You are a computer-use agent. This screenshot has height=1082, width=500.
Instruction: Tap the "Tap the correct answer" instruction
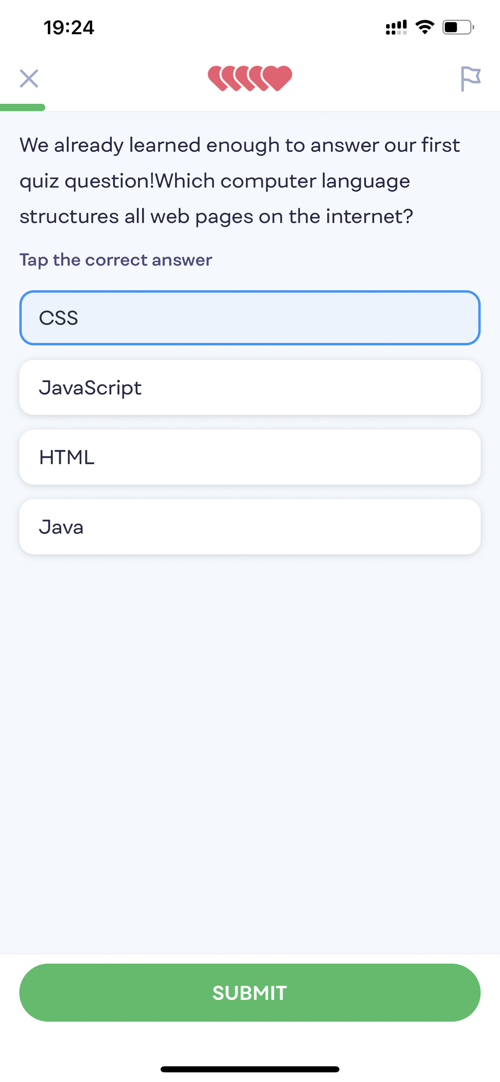(116, 260)
